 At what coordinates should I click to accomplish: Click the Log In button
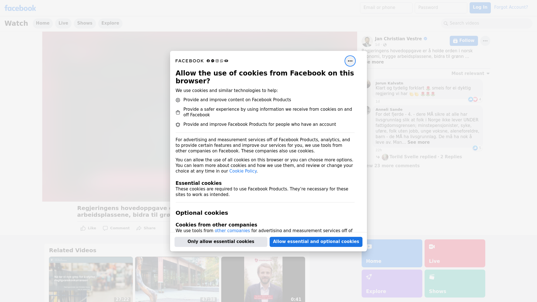pos(480,8)
